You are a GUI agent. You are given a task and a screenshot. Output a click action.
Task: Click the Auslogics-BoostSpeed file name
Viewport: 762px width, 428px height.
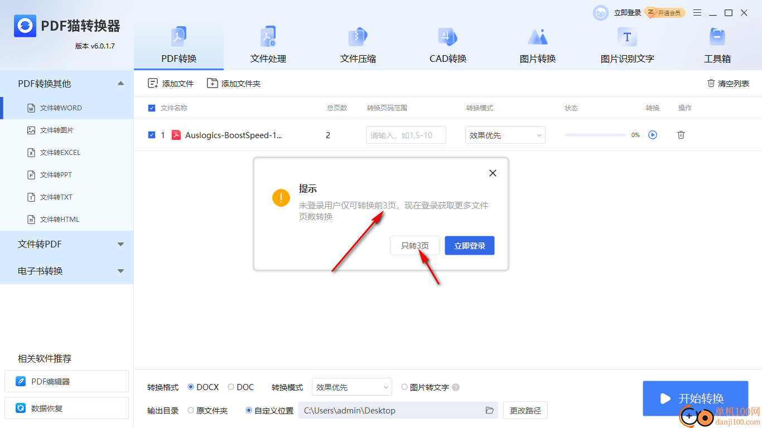(x=234, y=135)
